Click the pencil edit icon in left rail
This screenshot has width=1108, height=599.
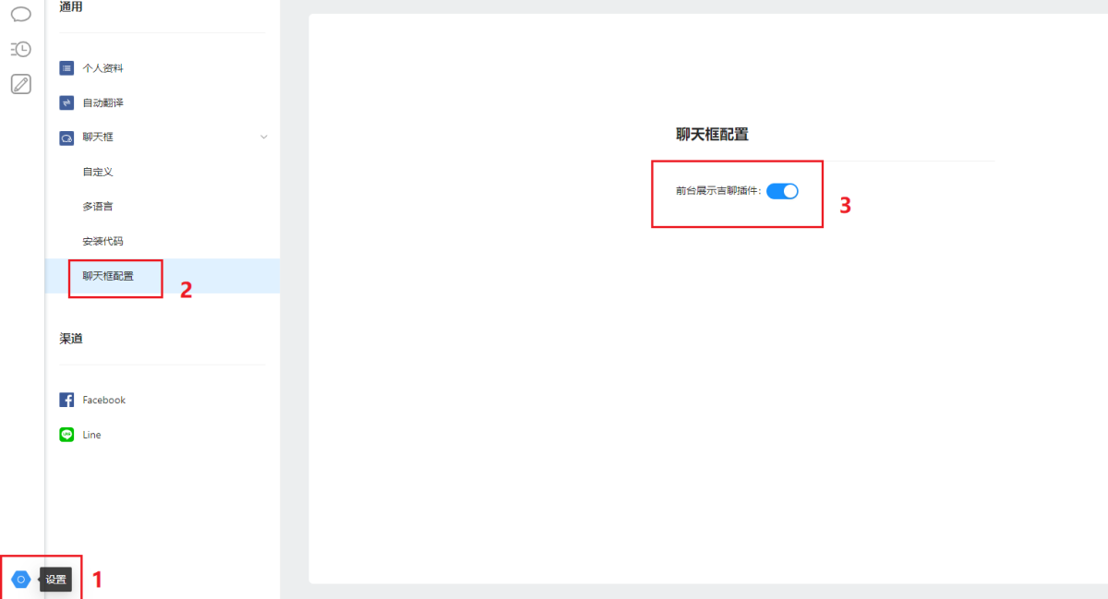pyautogui.click(x=20, y=84)
